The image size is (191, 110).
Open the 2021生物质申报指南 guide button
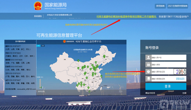pyautogui.click(x=178, y=6)
